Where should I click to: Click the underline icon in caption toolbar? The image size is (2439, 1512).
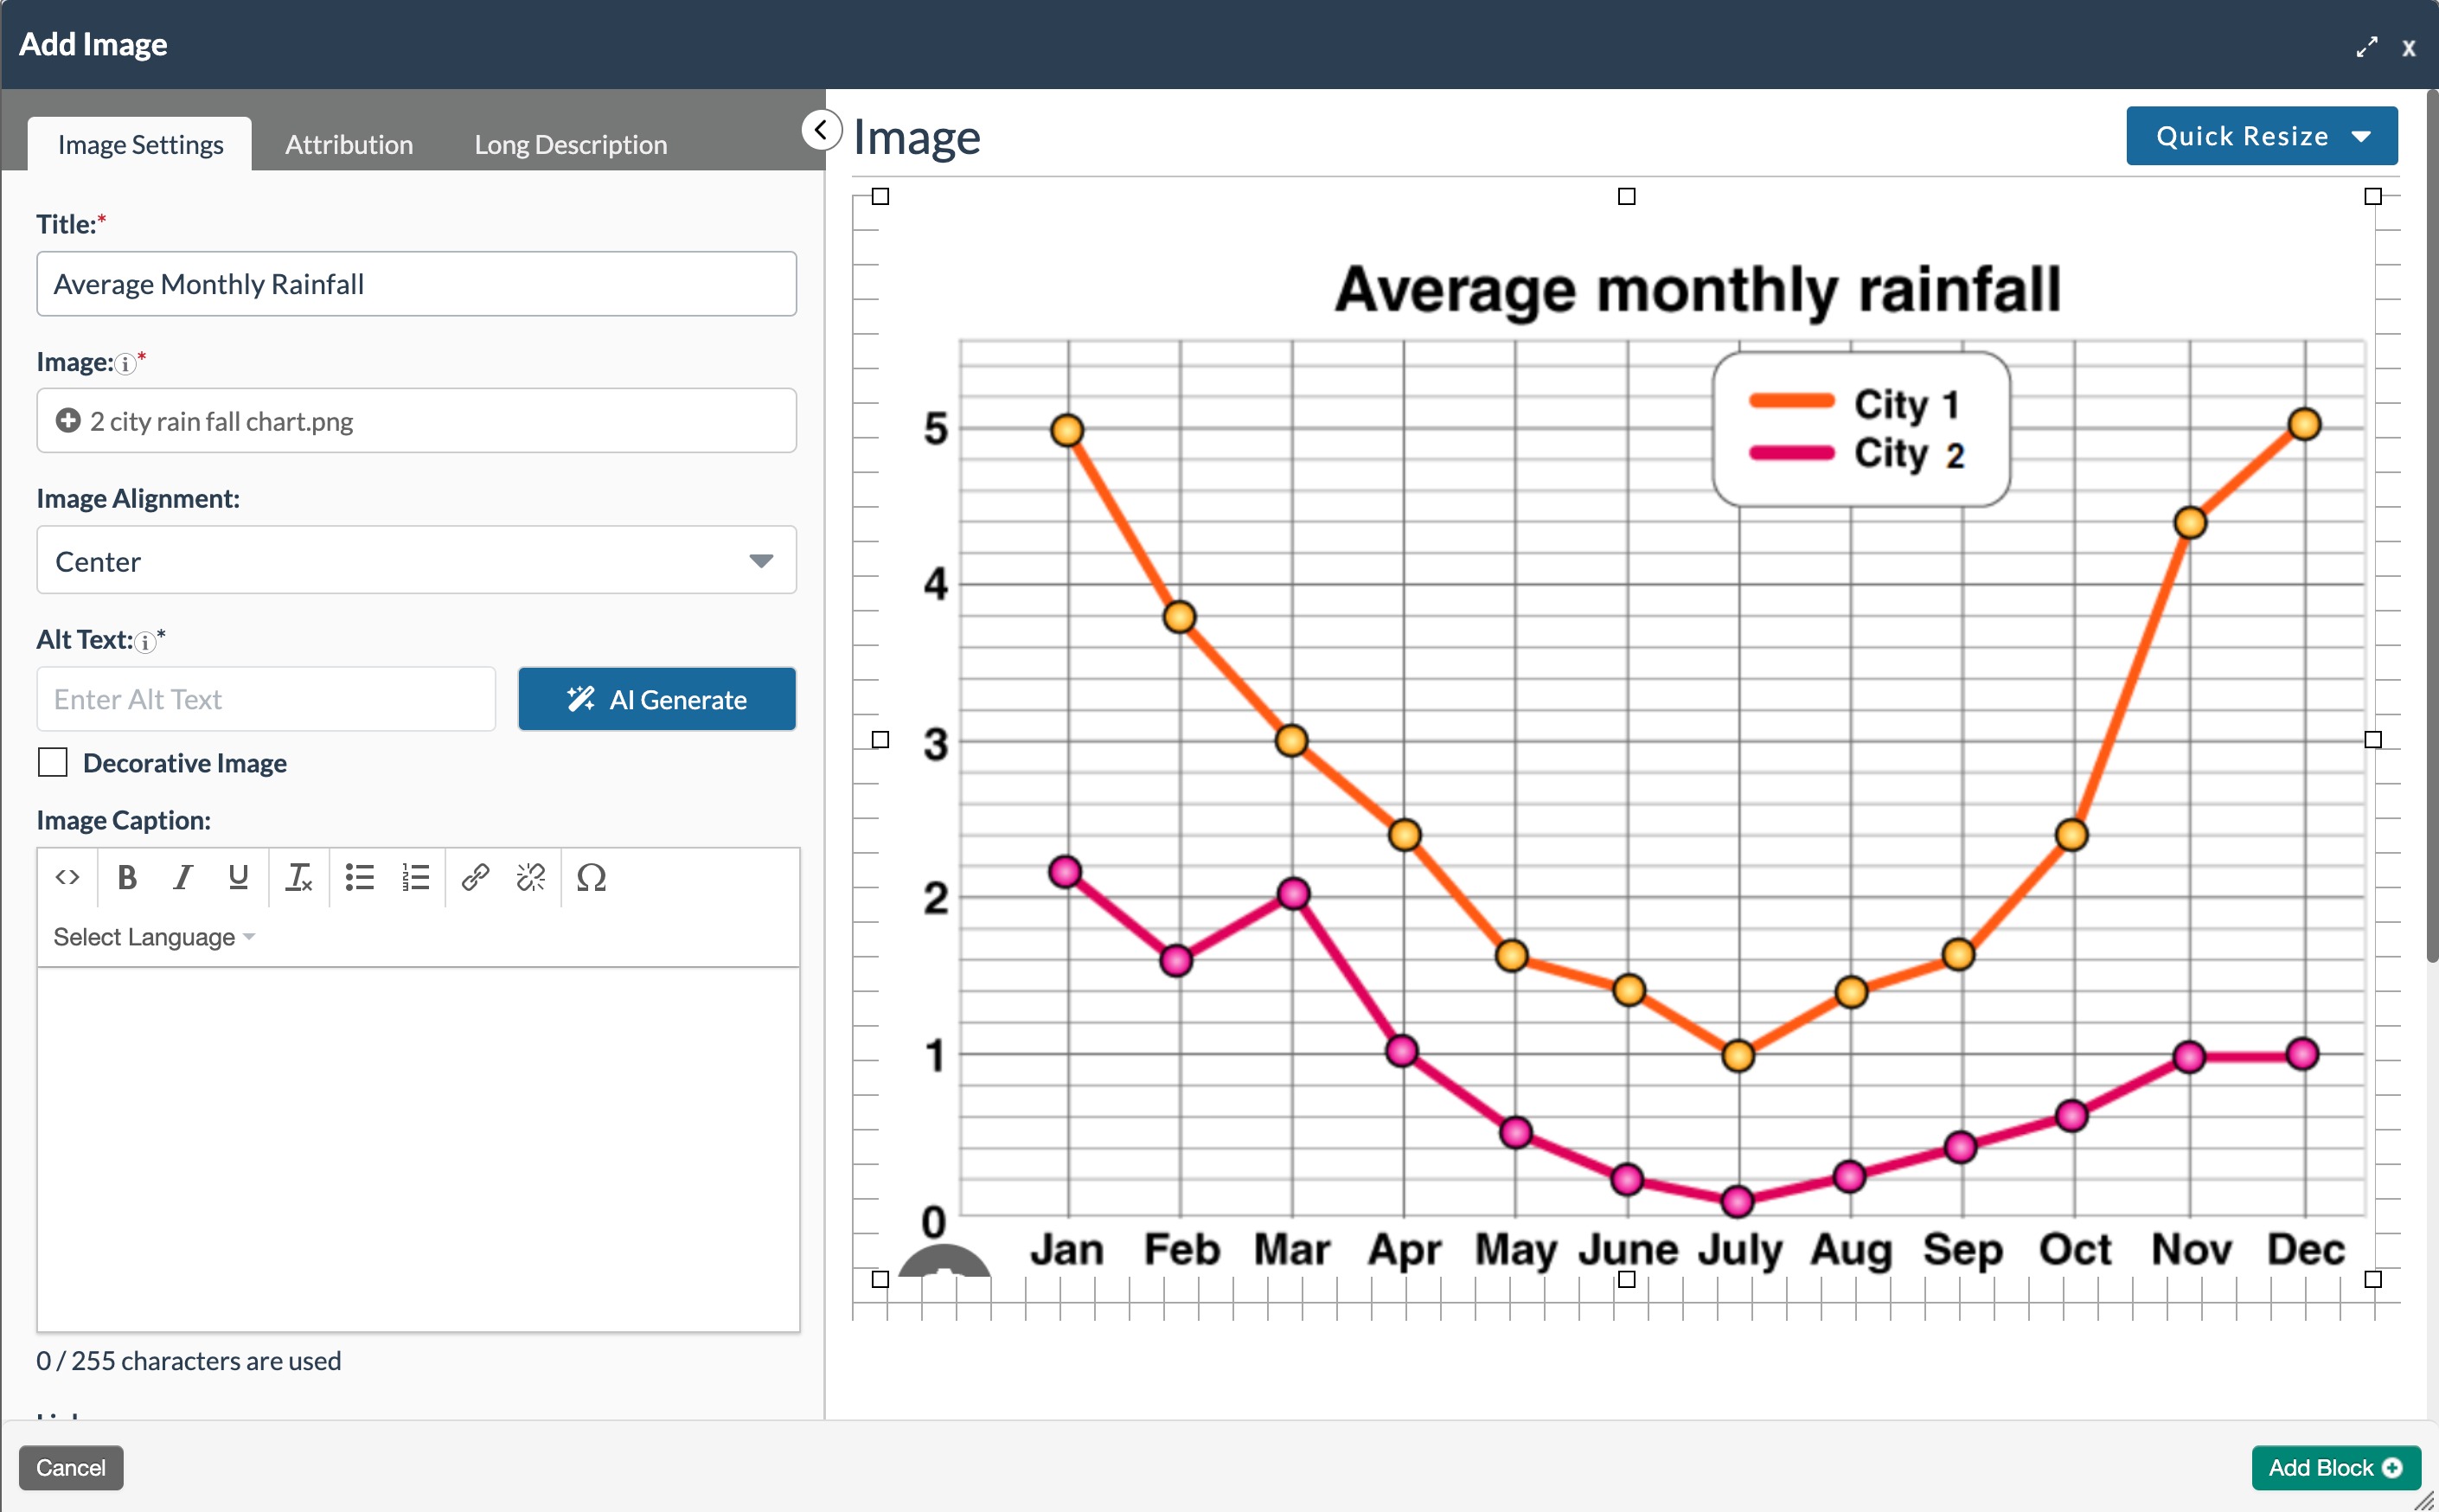click(x=238, y=878)
